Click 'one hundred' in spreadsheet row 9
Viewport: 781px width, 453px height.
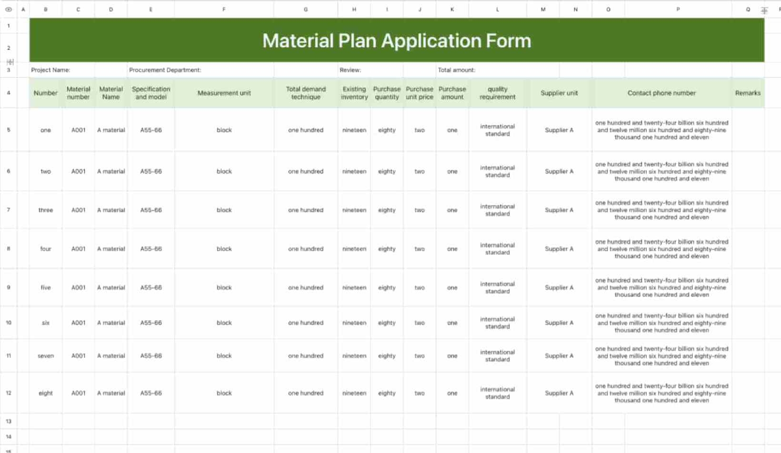pos(306,287)
